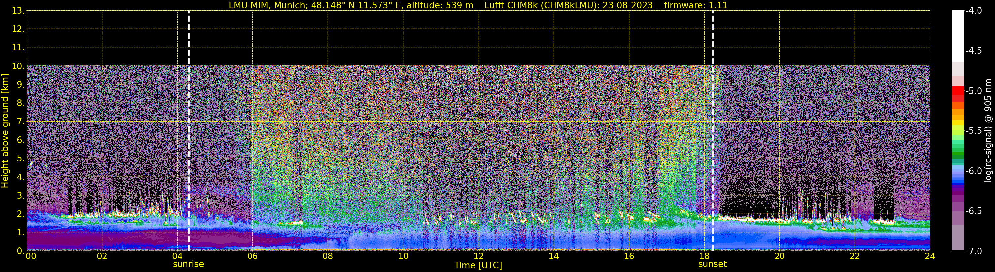995x272 pixels.
Task: Click the "10" tick label on the time axis
Action: point(403,256)
